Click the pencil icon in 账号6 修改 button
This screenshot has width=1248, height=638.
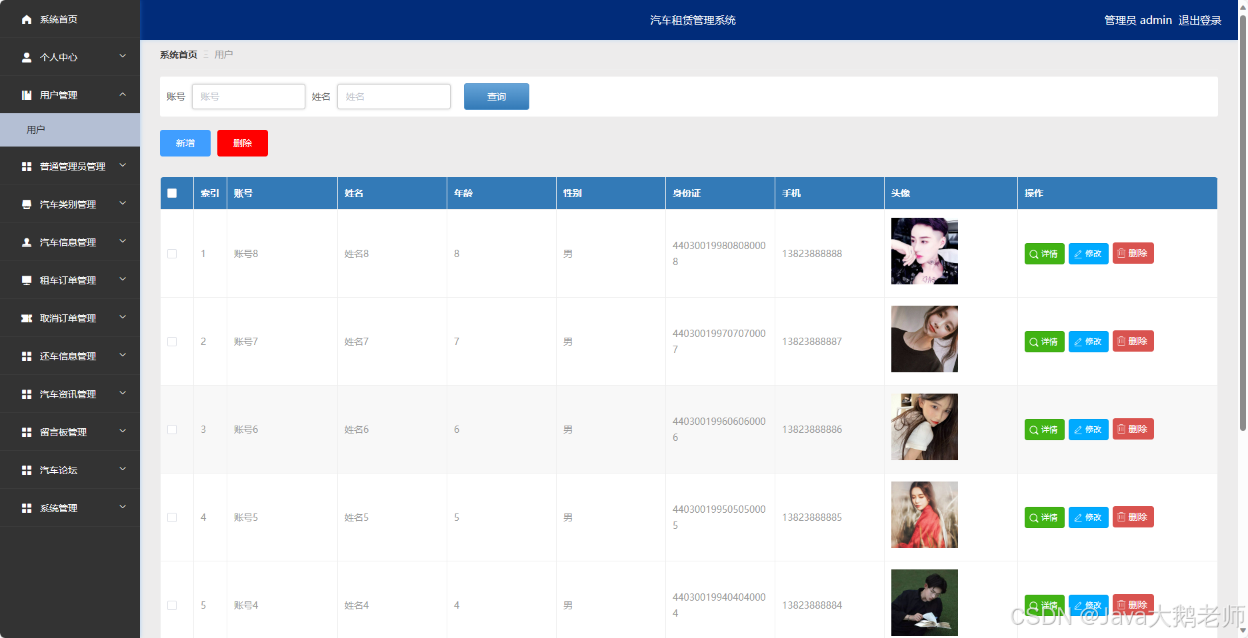coord(1078,430)
